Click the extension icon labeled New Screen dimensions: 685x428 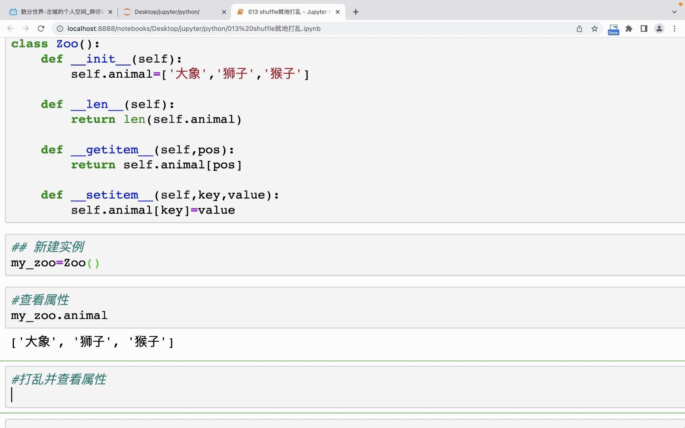click(x=613, y=29)
